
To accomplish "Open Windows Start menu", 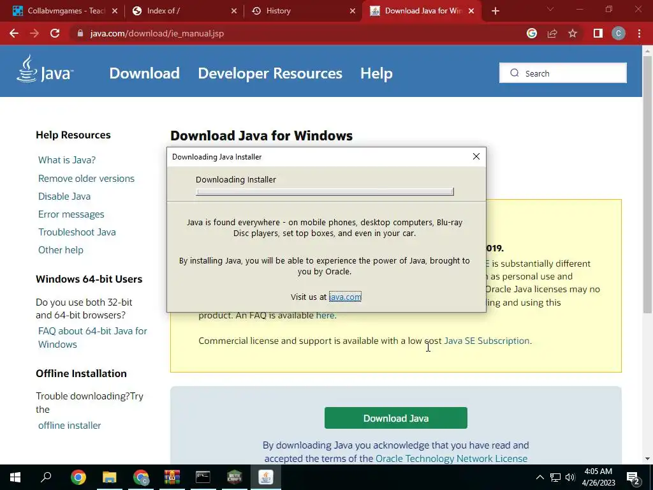I will (15, 477).
